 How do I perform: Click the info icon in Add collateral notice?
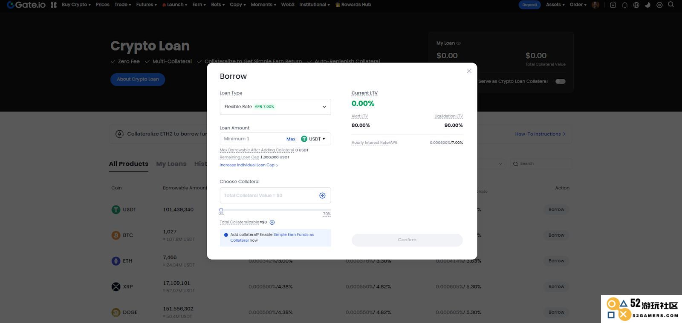click(x=226, y=235)
